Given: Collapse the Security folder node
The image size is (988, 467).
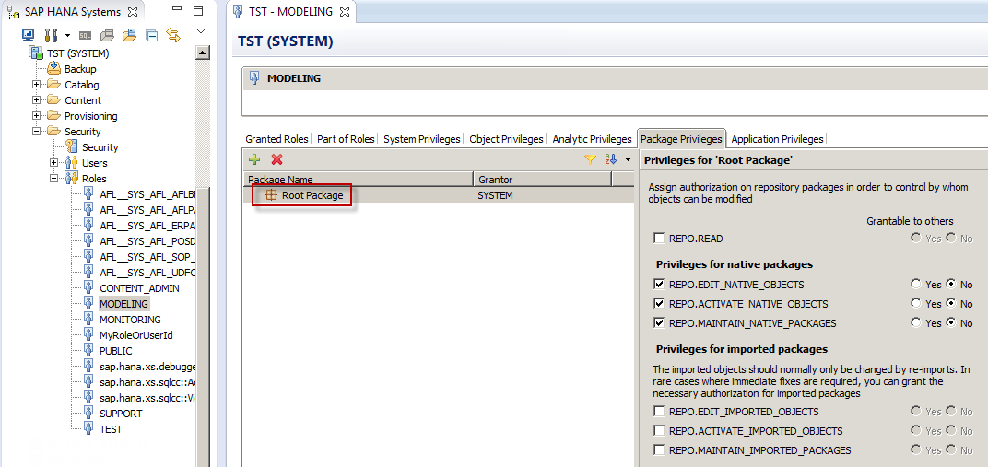Looking at the screenshot, I should [x=37, y=132].
